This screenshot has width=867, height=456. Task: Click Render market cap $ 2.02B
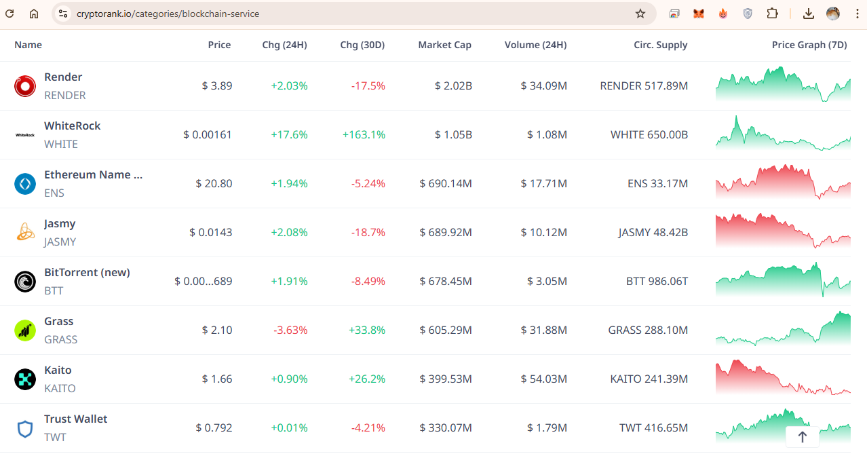(x=453, y=86)
